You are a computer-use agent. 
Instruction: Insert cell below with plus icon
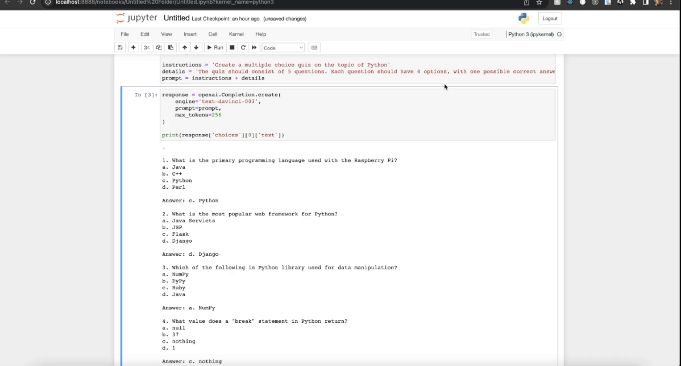(x=133, y=47)
